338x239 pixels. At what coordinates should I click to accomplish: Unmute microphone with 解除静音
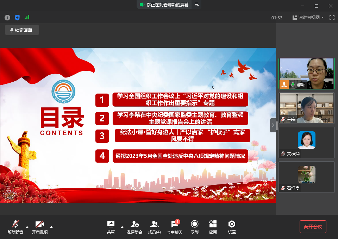pyautogui.click(x=15, y=227)
